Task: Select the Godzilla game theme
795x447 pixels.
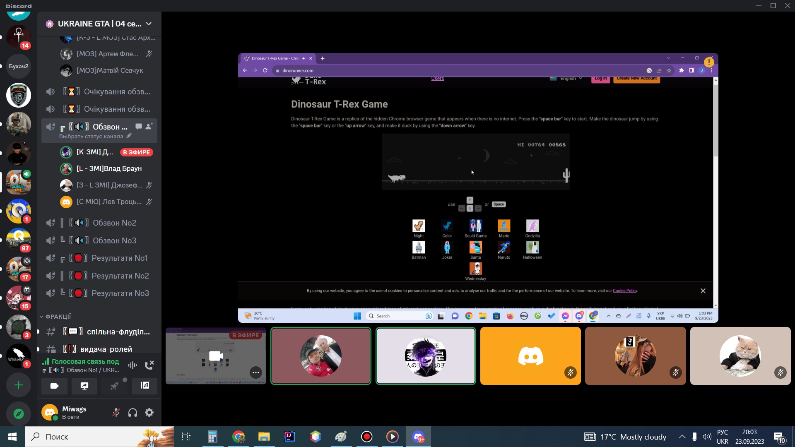Action: click(x=532, y=228)
